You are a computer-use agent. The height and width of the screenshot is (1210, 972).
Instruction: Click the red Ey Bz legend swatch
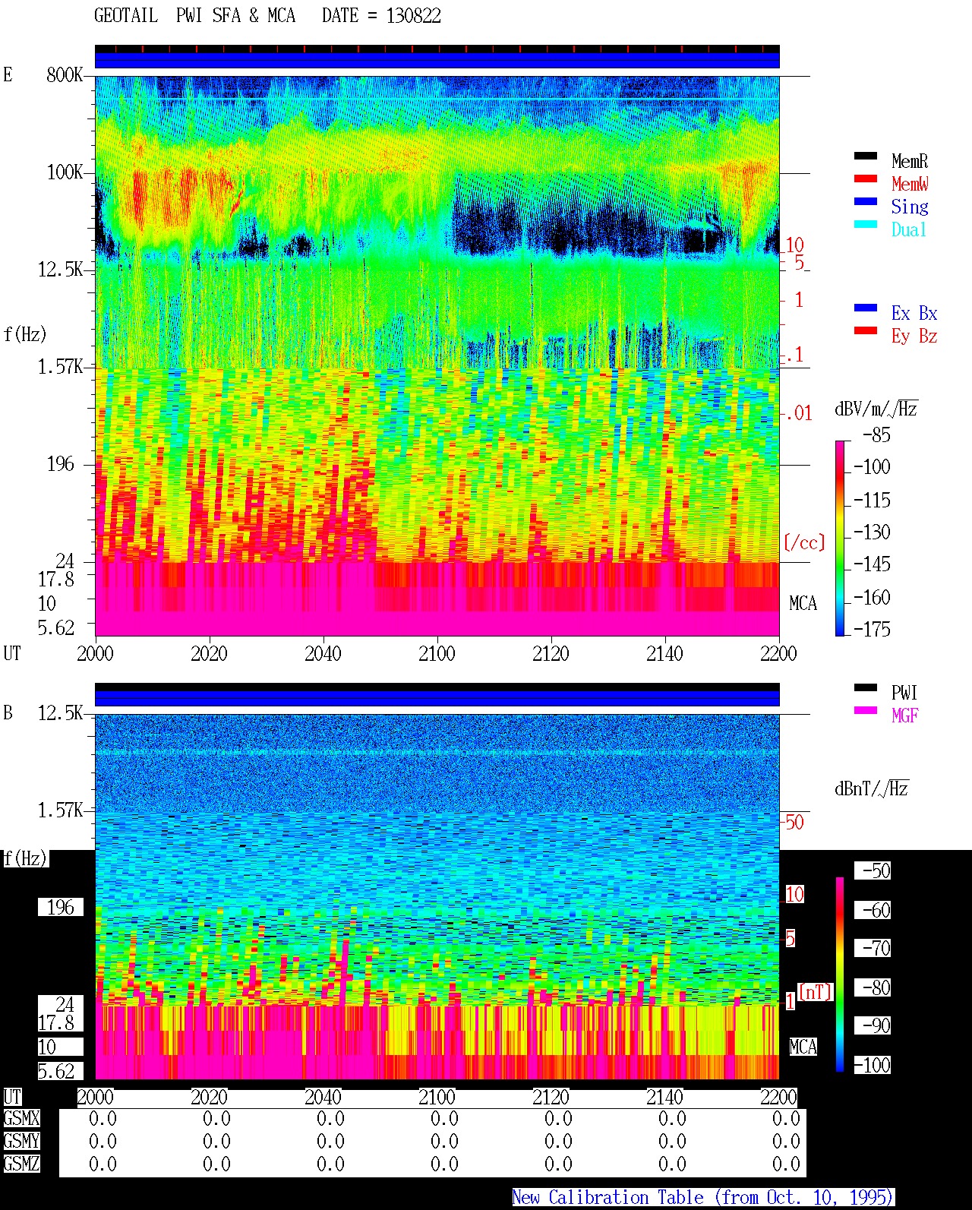coord(866,331)
